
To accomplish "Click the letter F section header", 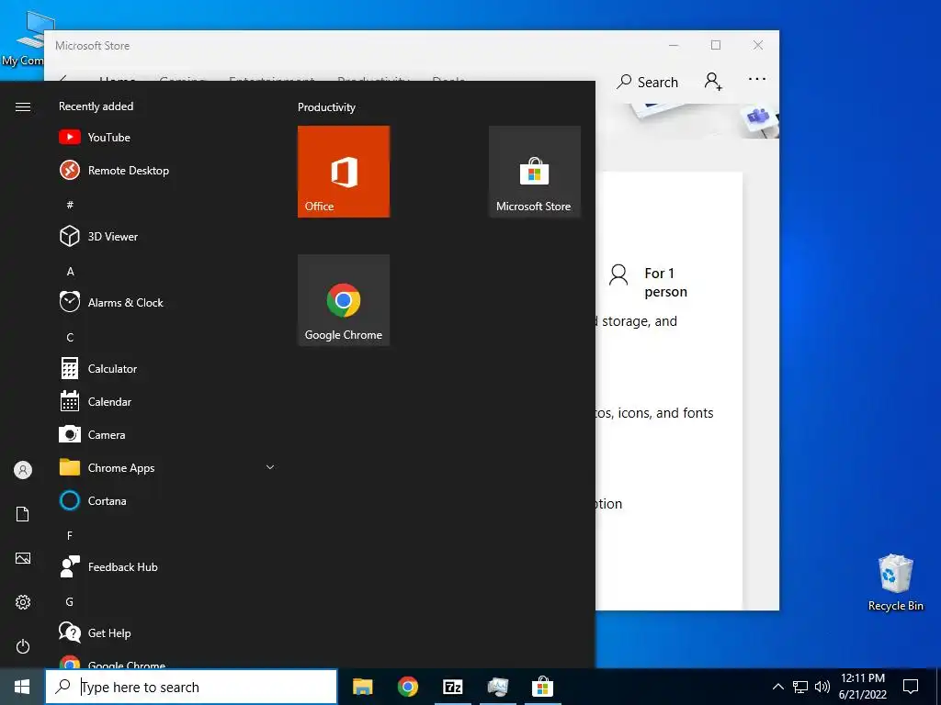I will (x=70, y=535).
